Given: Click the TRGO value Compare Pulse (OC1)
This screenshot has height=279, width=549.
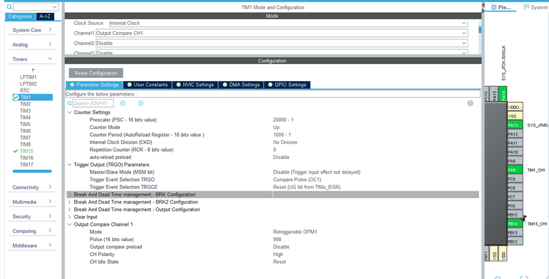Looking at the screenshot, I should (297, 180).
